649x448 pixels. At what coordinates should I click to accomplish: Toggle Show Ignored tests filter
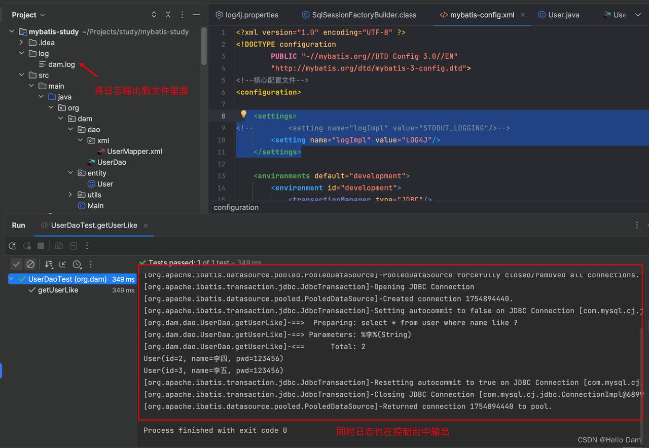point(30,264)
